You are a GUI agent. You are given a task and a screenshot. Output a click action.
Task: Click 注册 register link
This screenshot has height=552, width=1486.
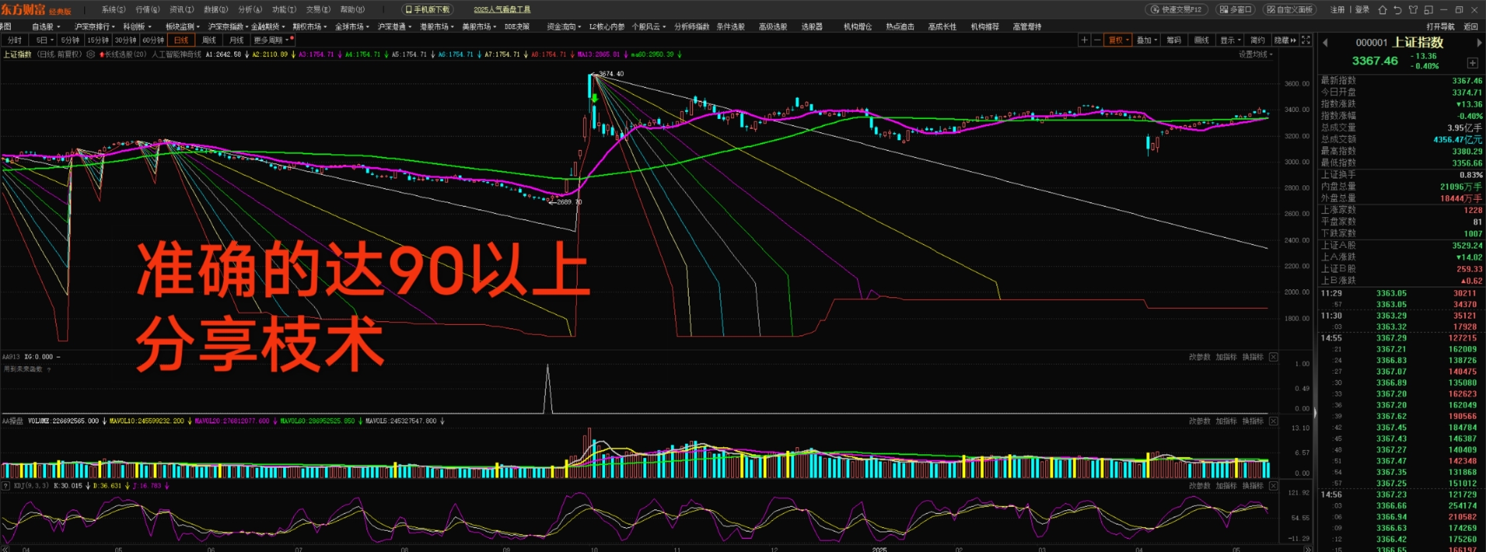tap(1338, 9)
